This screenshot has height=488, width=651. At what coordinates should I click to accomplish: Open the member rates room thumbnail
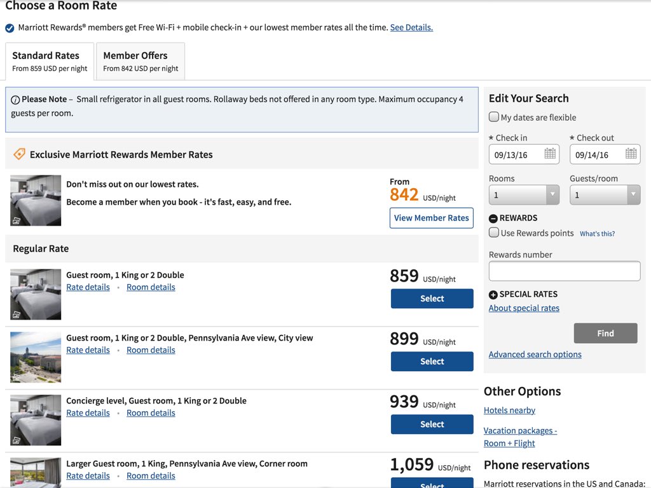point(36,200)
